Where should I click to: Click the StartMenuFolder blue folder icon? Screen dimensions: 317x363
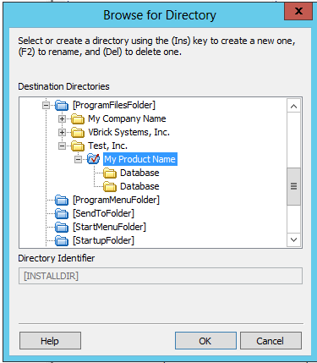[x=62, y=228]
